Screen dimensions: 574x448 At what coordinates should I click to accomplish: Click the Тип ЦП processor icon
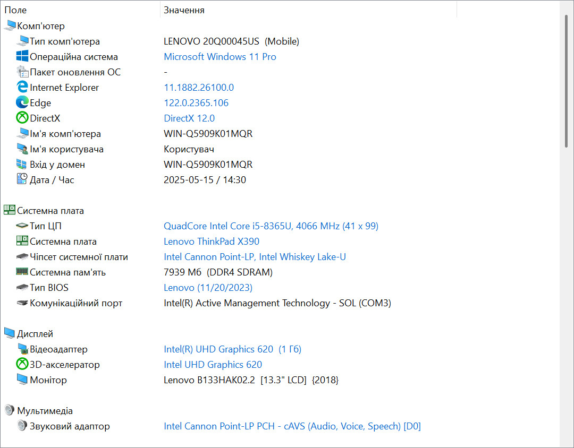pyautogui.click(x=22, y=226)
